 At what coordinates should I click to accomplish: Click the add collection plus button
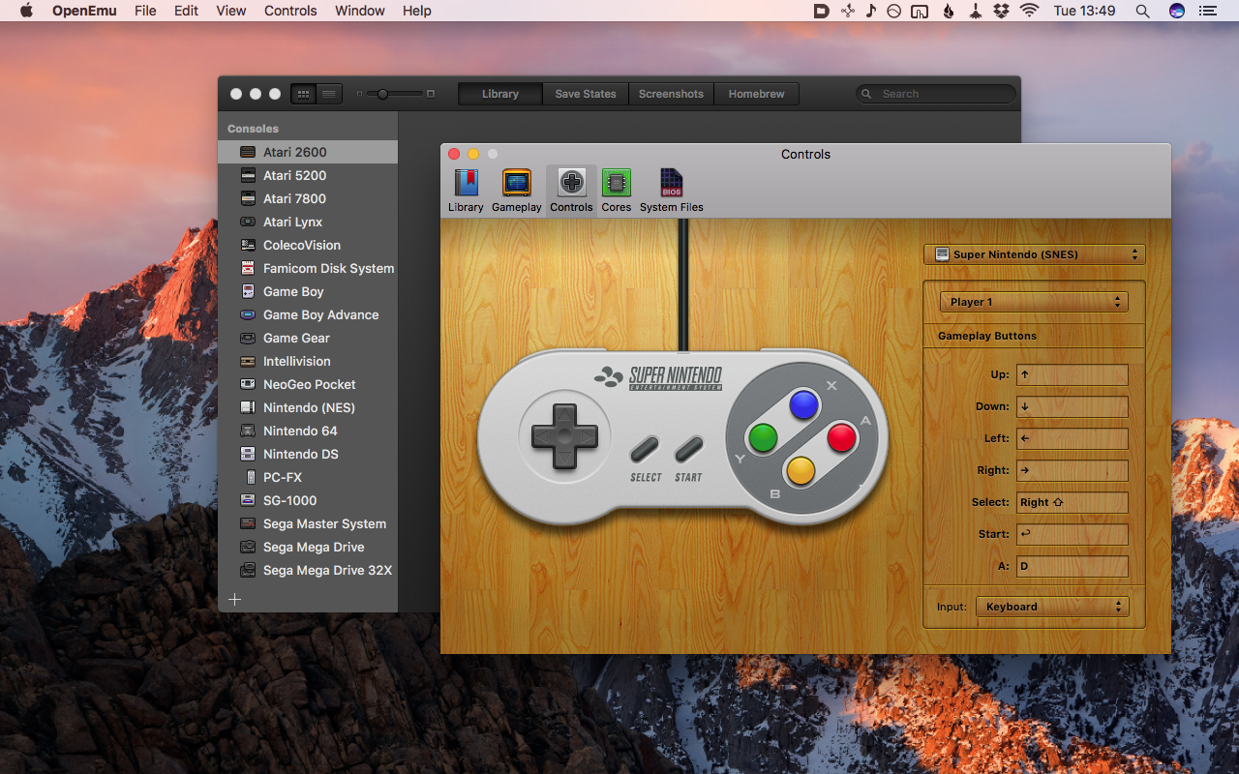(234, 599)
